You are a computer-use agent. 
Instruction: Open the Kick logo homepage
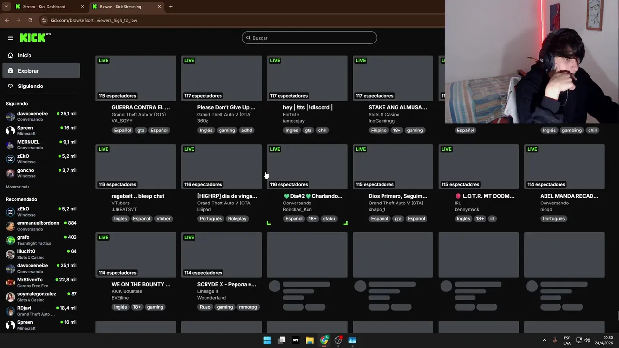[x=35, y=38]
